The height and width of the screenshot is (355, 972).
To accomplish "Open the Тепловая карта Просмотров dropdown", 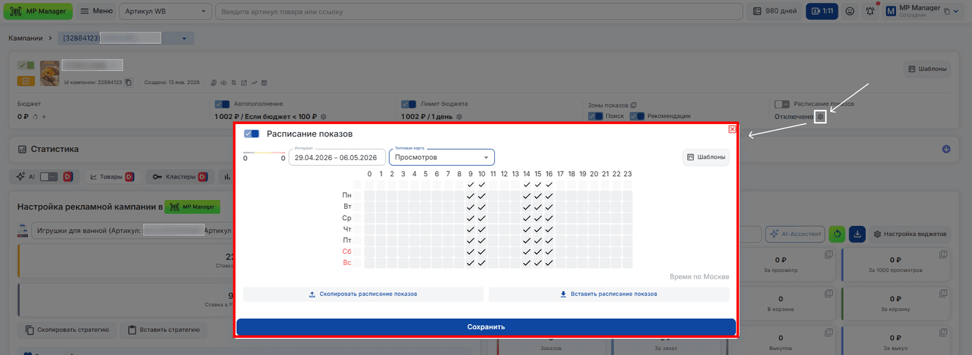I will (x=442, y=157).
